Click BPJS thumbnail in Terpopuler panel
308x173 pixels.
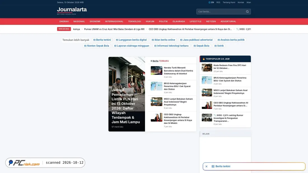coord(207,80)
